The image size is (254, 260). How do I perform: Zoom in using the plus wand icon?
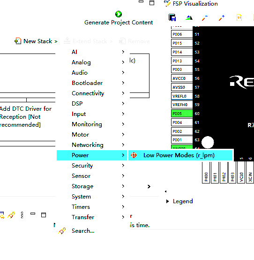coord(222,17)
